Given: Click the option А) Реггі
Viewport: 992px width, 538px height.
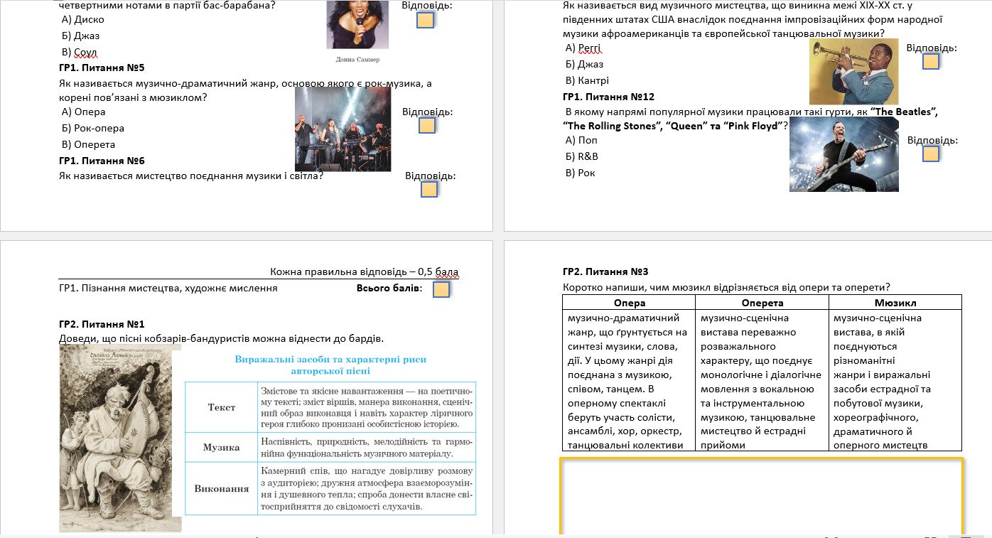Looking at the screenshot, I should pos(583,48).
